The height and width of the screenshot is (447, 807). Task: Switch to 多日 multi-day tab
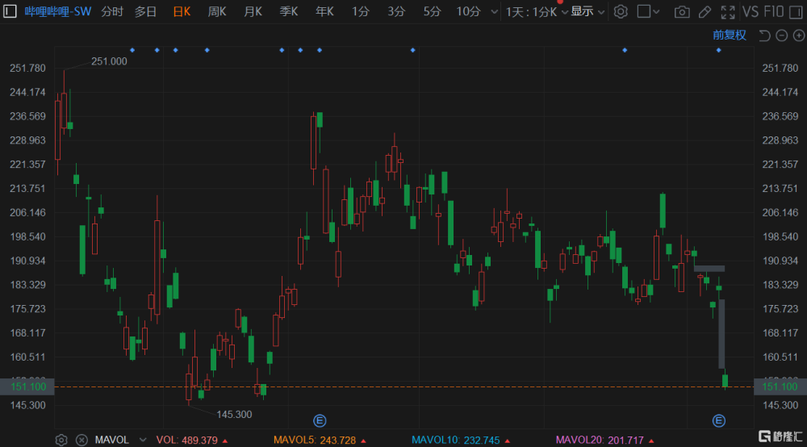(x=145, y=11)
